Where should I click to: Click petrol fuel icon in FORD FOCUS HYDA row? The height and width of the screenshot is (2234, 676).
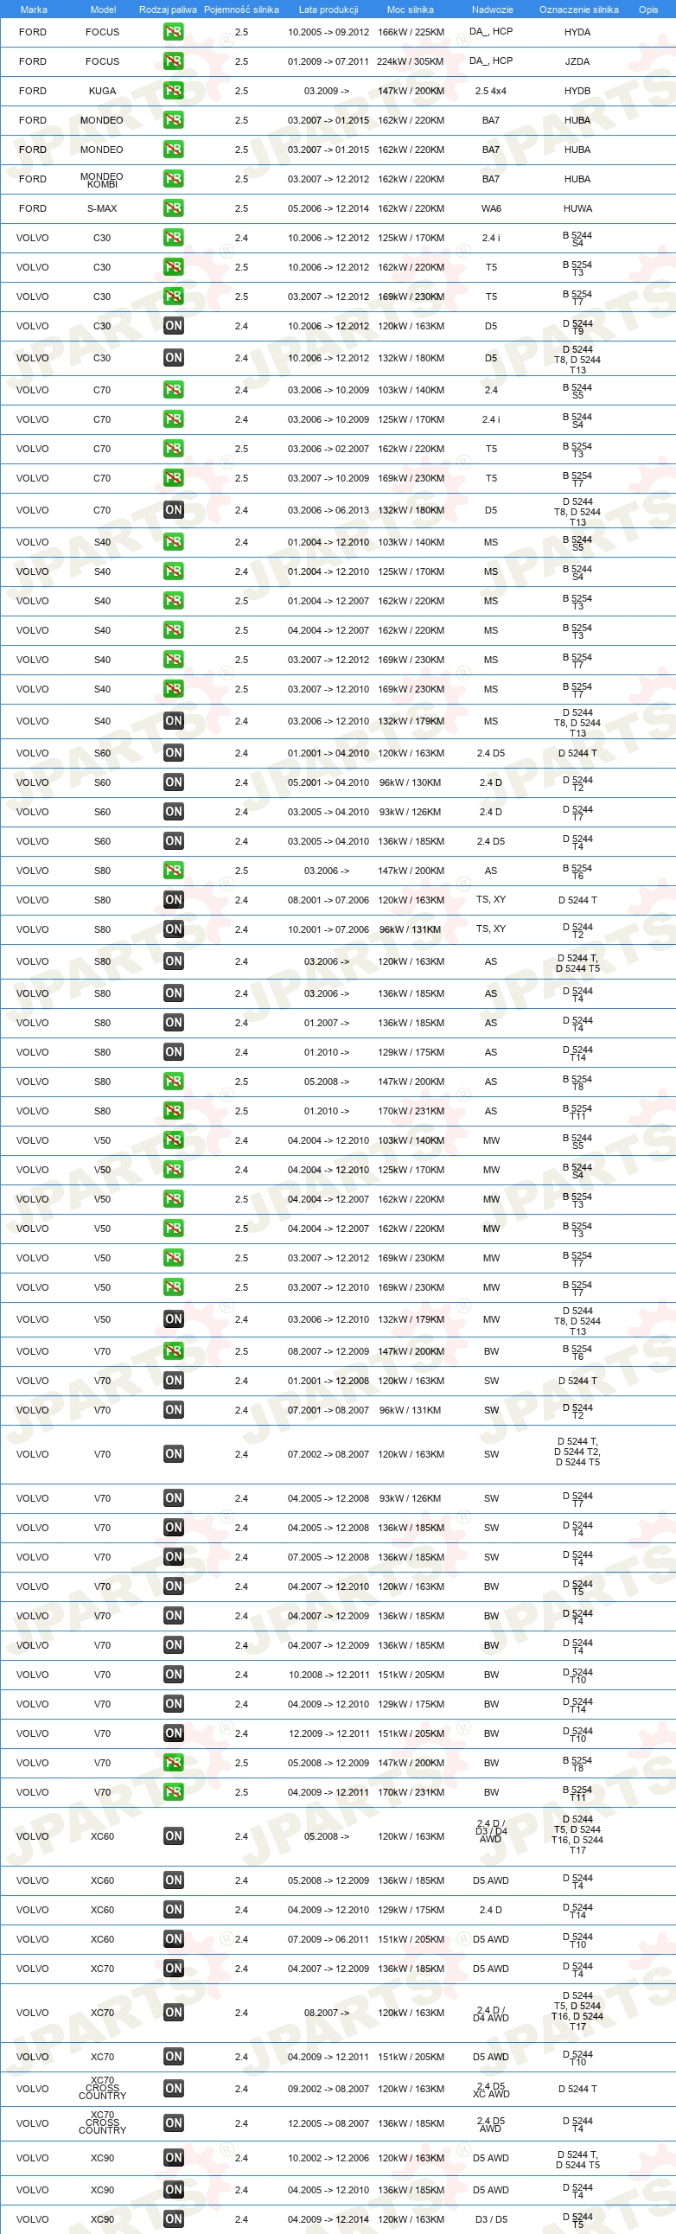174,32
